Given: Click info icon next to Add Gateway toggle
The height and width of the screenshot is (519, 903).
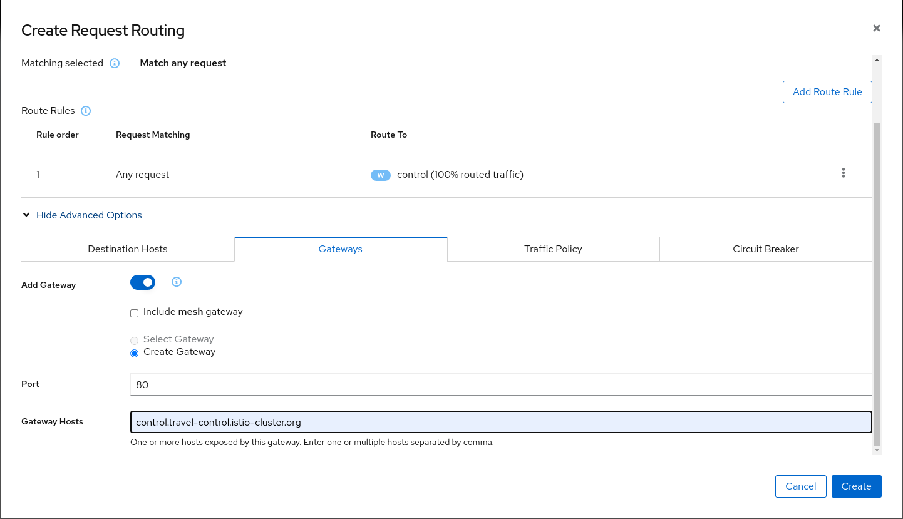Looking at the screenshot, I should (x=177, y=282).
